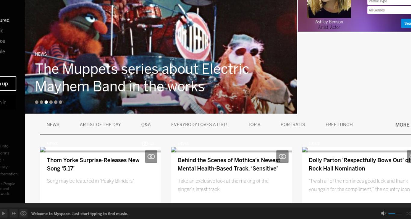Select the first carousel slide dot
411x219 pixels.
(x=37, y=102)
